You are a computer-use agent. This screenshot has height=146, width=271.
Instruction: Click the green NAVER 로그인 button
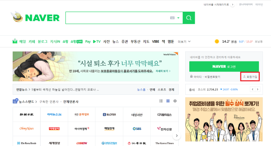pos(224,66)
